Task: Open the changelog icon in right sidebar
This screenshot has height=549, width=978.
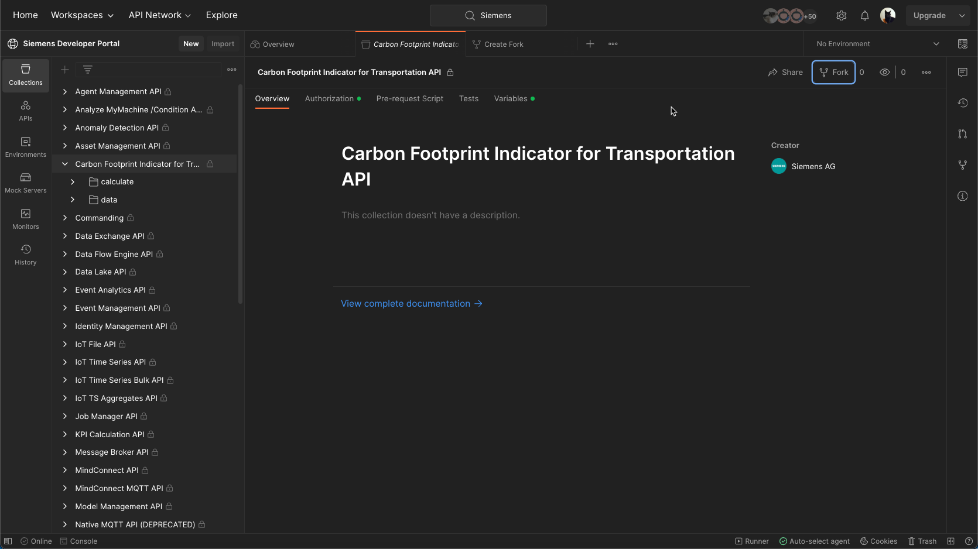Action: point(963,103)
